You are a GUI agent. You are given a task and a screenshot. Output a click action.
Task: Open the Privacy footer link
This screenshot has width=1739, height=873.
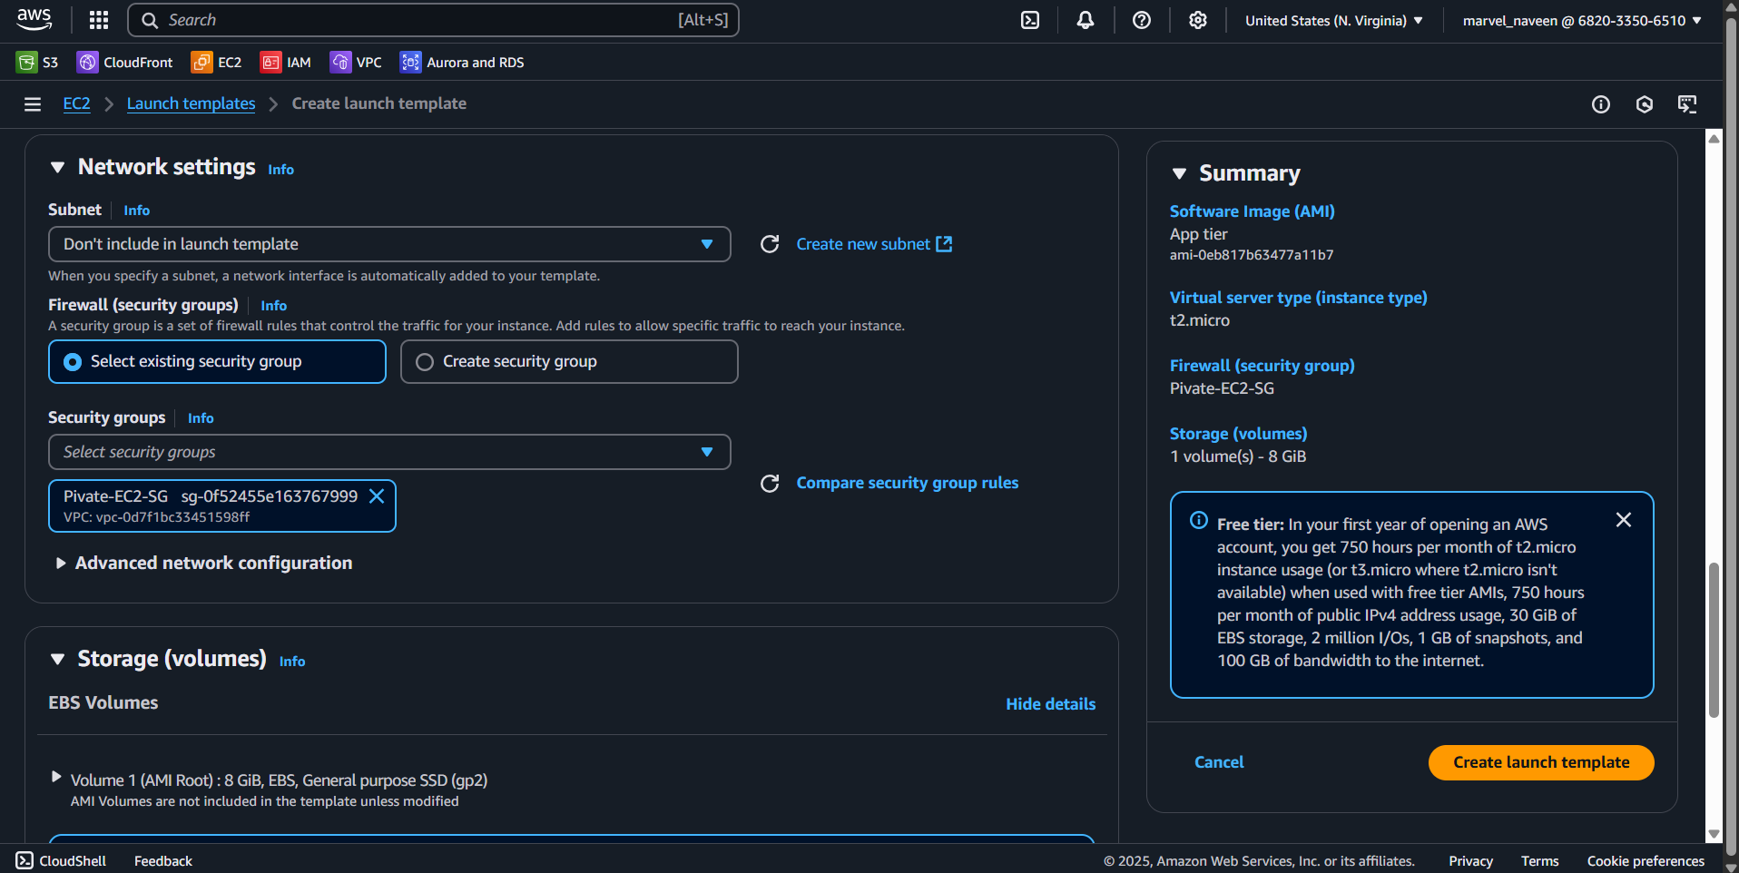point(1470,861)
